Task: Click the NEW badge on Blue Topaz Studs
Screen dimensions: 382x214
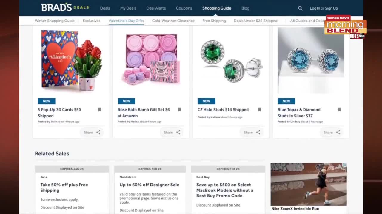Action: click(x=286, y=101)
